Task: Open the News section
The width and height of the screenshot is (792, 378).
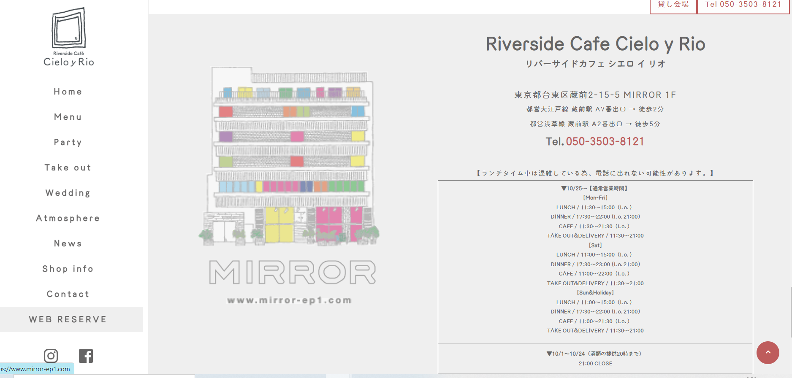Action: (68, 243)
